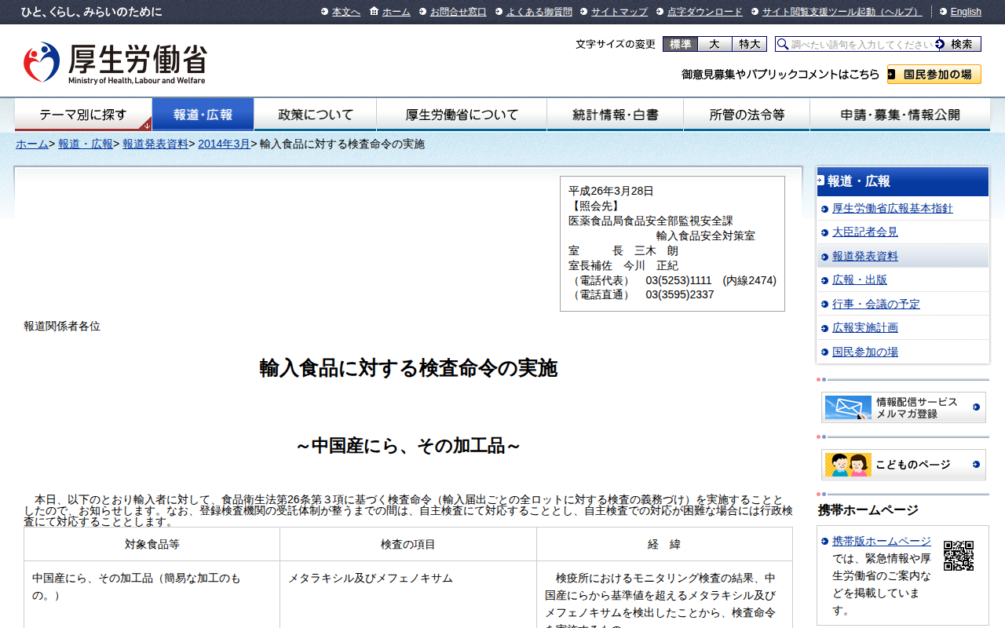Open the 統計情報・白書 navigation tab
The height and width of the screenshot is (628, 1005).
(616, 115)
